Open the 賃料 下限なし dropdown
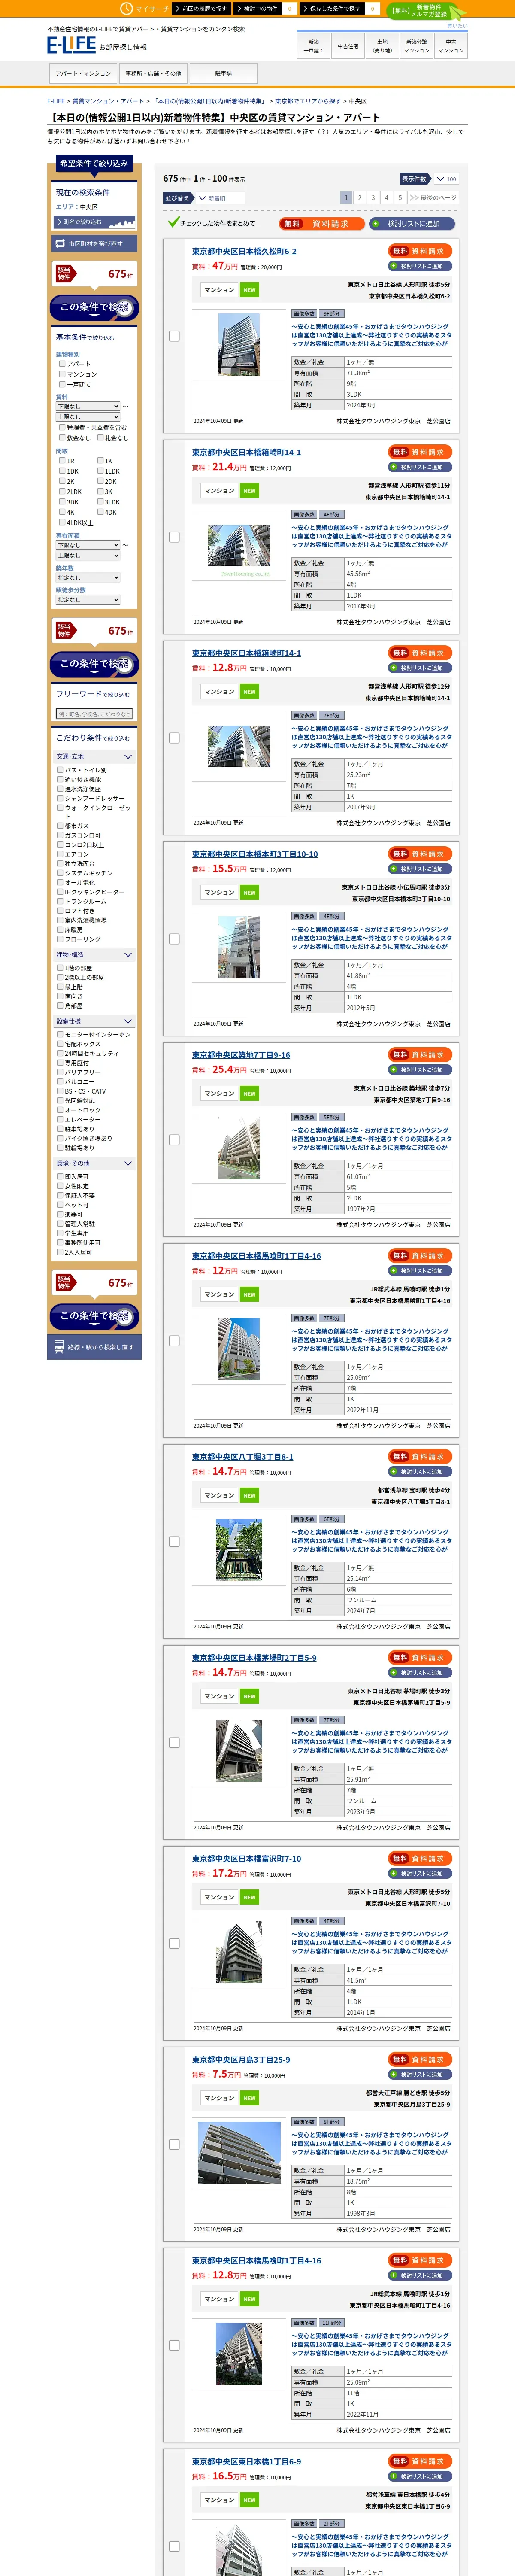This screenshot has width=515, height=2576. point(88,406)
